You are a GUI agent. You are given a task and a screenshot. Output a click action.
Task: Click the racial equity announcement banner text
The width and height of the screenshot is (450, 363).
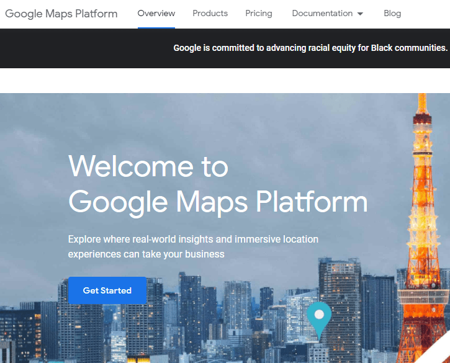[310, 48]
